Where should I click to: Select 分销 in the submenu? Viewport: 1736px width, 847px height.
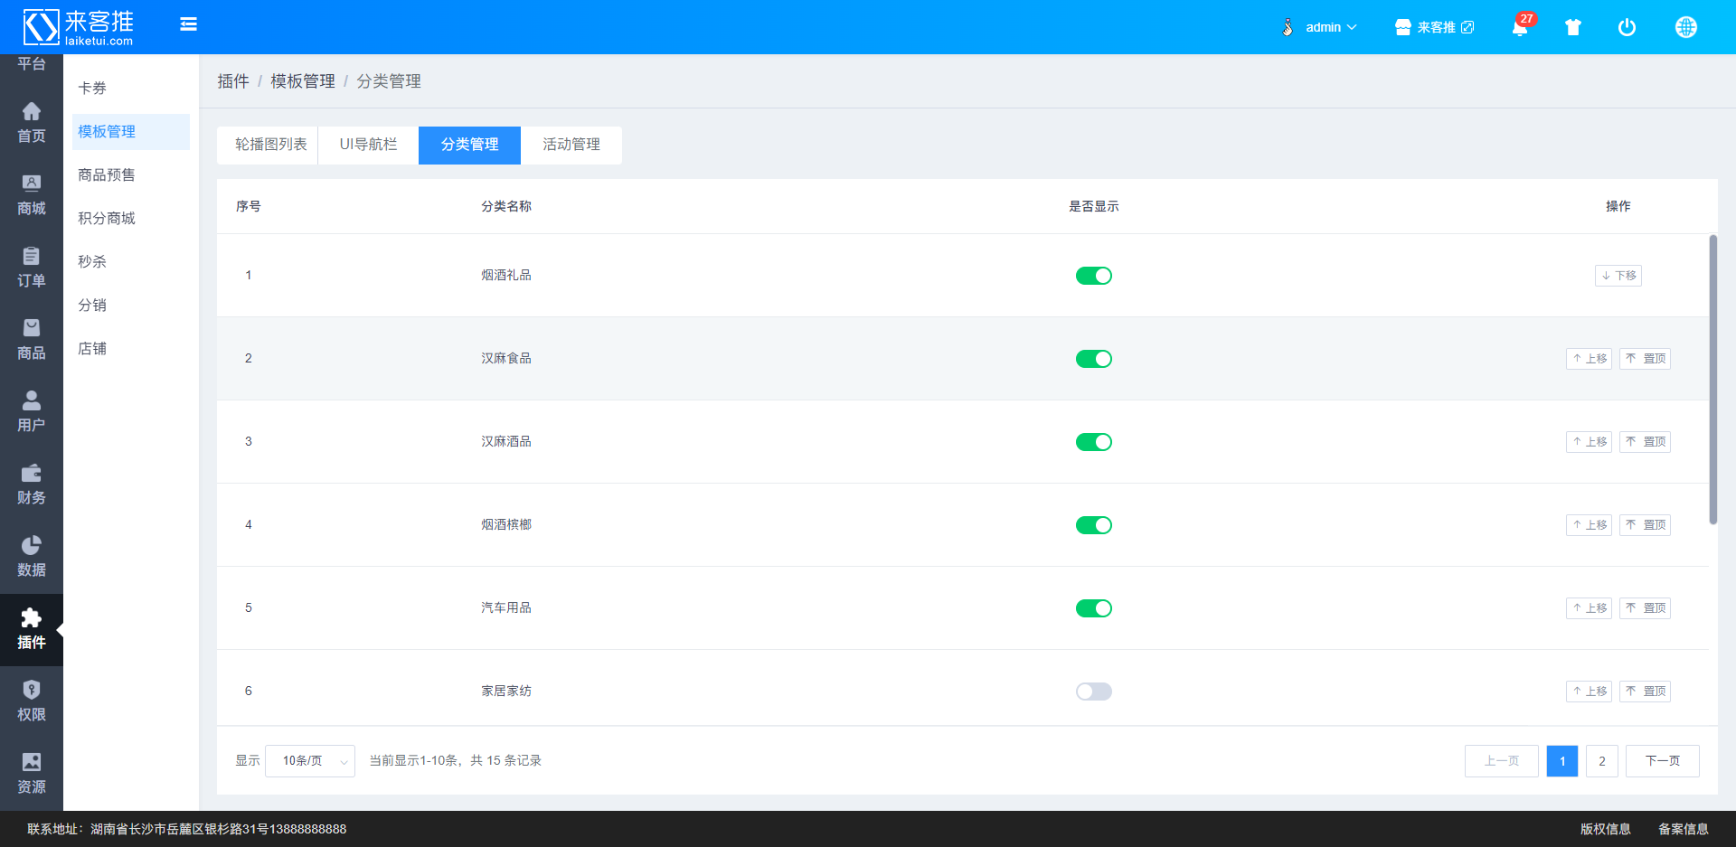[x=131, y=306]
